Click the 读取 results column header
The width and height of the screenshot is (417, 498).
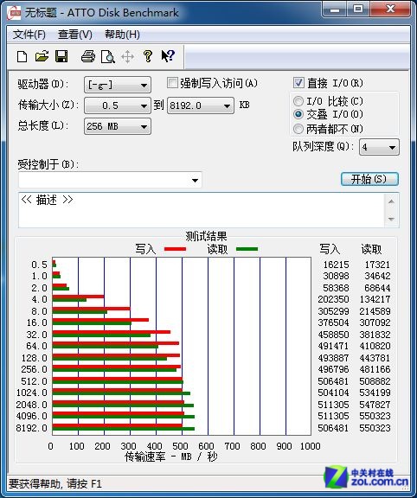(x=371, y=249)
